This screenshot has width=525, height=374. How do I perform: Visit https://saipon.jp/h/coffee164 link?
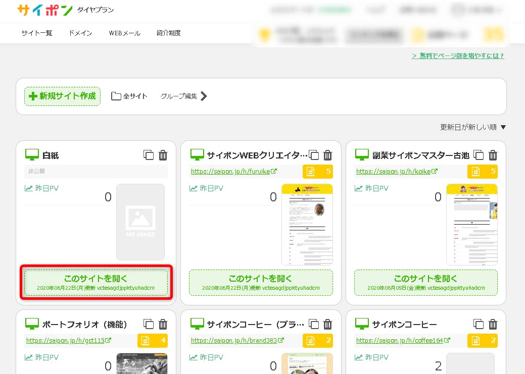(x=403, y=341)
